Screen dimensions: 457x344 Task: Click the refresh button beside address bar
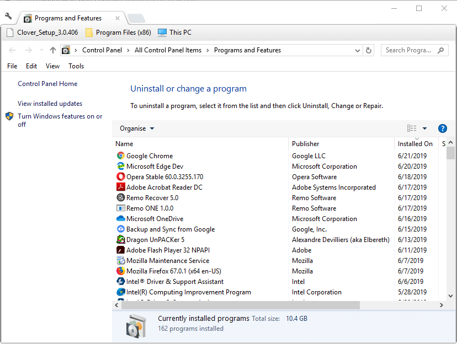pyautogui.click(x=369, y=50)
